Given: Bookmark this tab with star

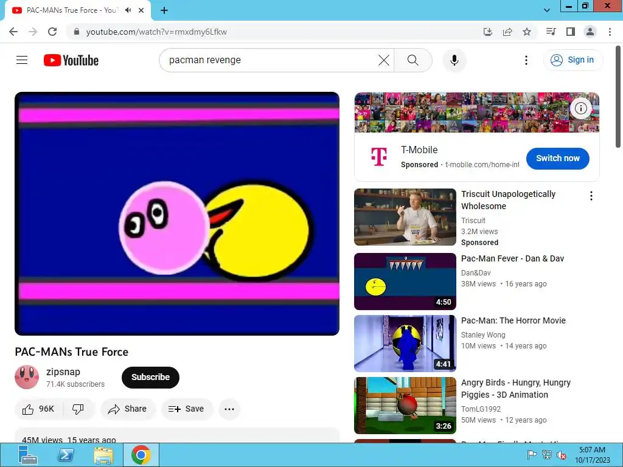Looking at the screenshot, I should click(527, 32).
